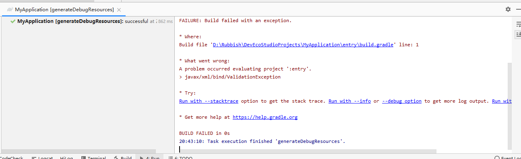This screenshot has width=521, height=159.
Task: Open the Event Log panel
Action: (507, 157)
